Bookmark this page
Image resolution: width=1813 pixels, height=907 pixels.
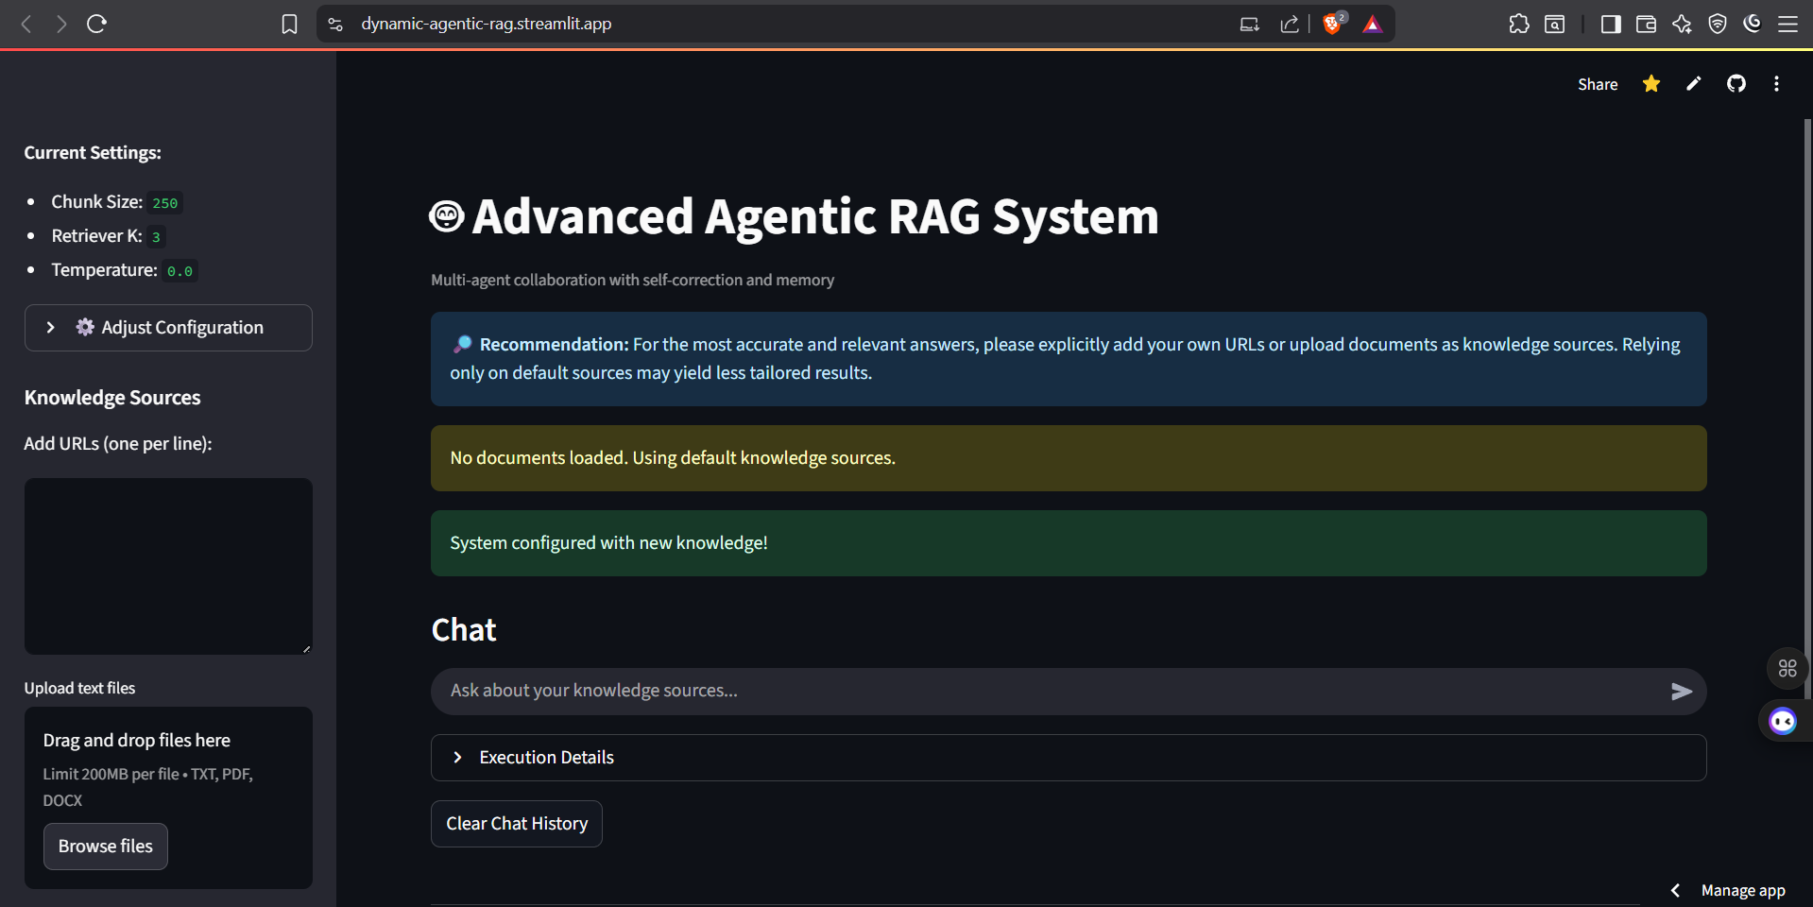pyautogui.click(x=289, y=25)
